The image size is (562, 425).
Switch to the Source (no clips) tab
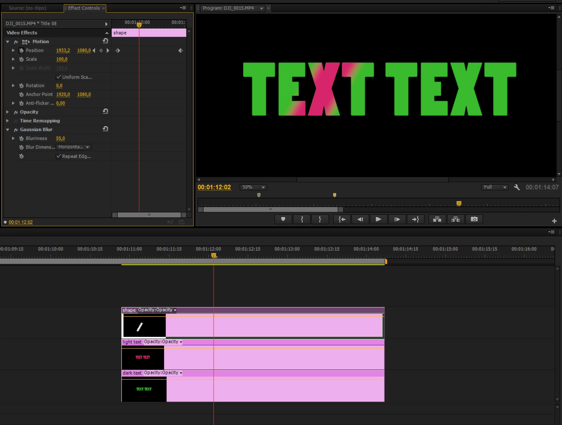pos(27,8)
